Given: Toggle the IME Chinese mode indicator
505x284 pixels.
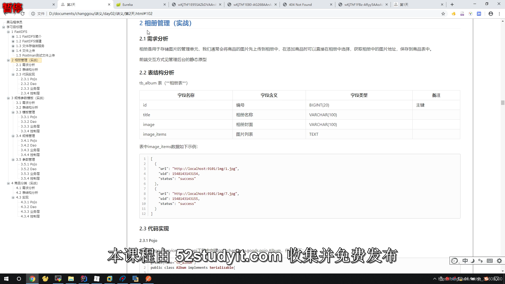Looking at the screenshot, I should (465, 261).
